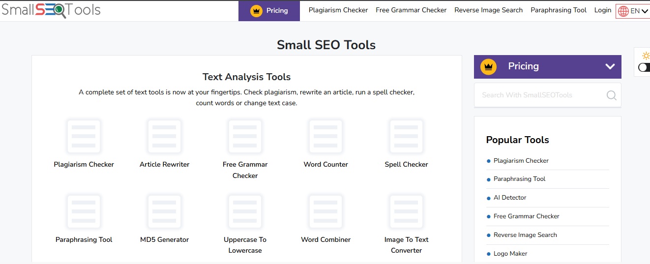Click the Word Counter label
The height and width of the screenshot is (264, 650).
click(x=325, y=164)
